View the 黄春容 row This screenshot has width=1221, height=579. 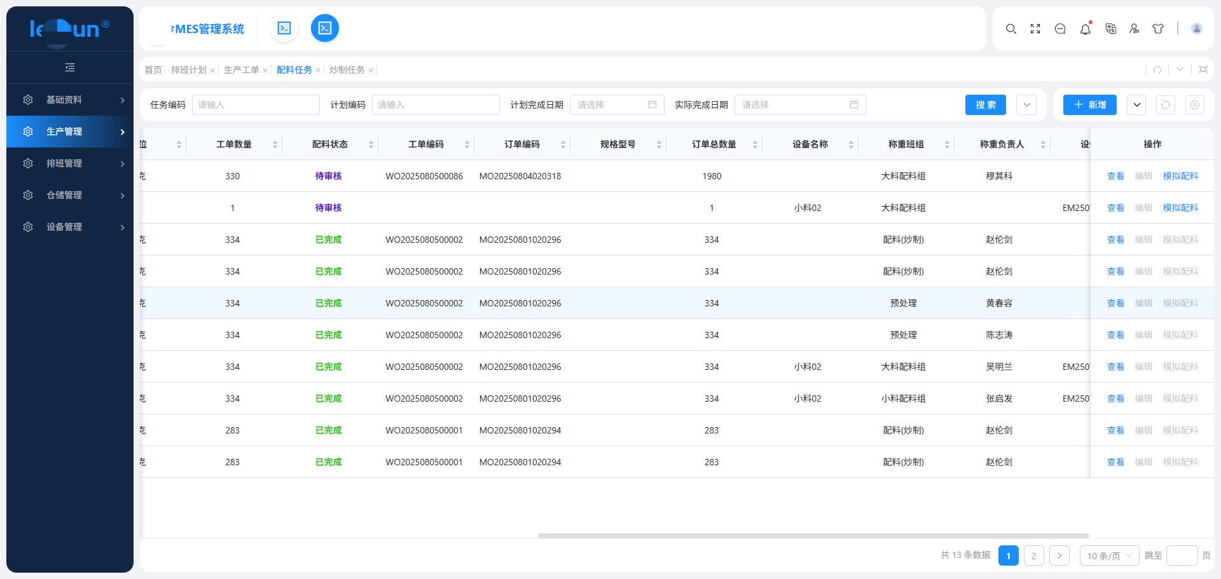point(1115,303)
